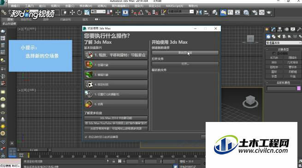Click the new empty scene button in dialog
The width and height of the screenshot is (302, 168).
pyautogui.click(x=185, y=52)
